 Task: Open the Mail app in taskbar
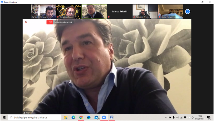click(96, 118)
